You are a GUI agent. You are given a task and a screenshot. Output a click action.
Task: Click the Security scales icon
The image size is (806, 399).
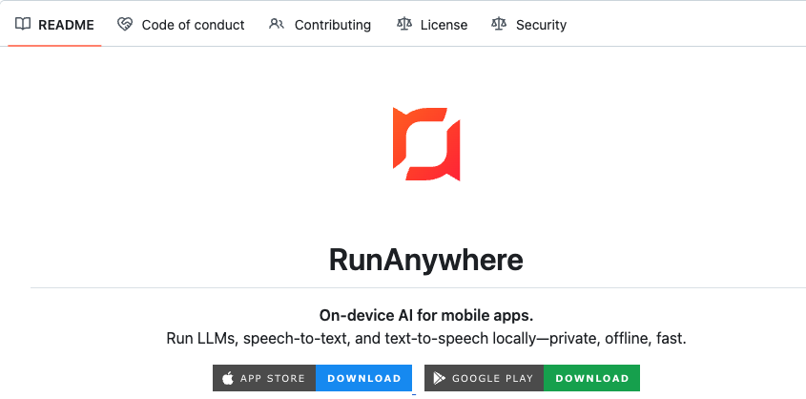tap(499, 24)
